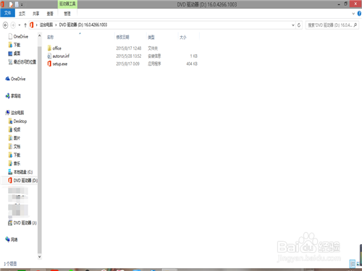Open Help with the question mark icon
362x271 pixels.
click(359, 14)
